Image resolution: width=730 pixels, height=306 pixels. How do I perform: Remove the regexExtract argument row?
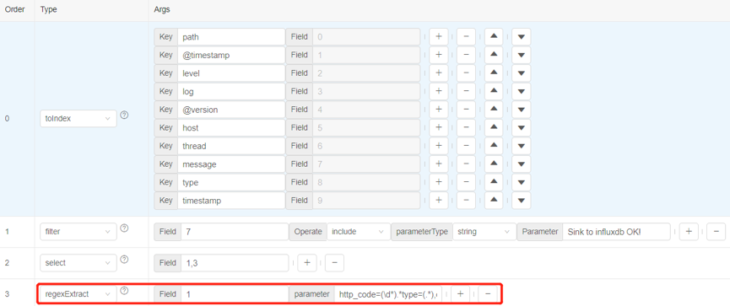click(x=488, y=294)
